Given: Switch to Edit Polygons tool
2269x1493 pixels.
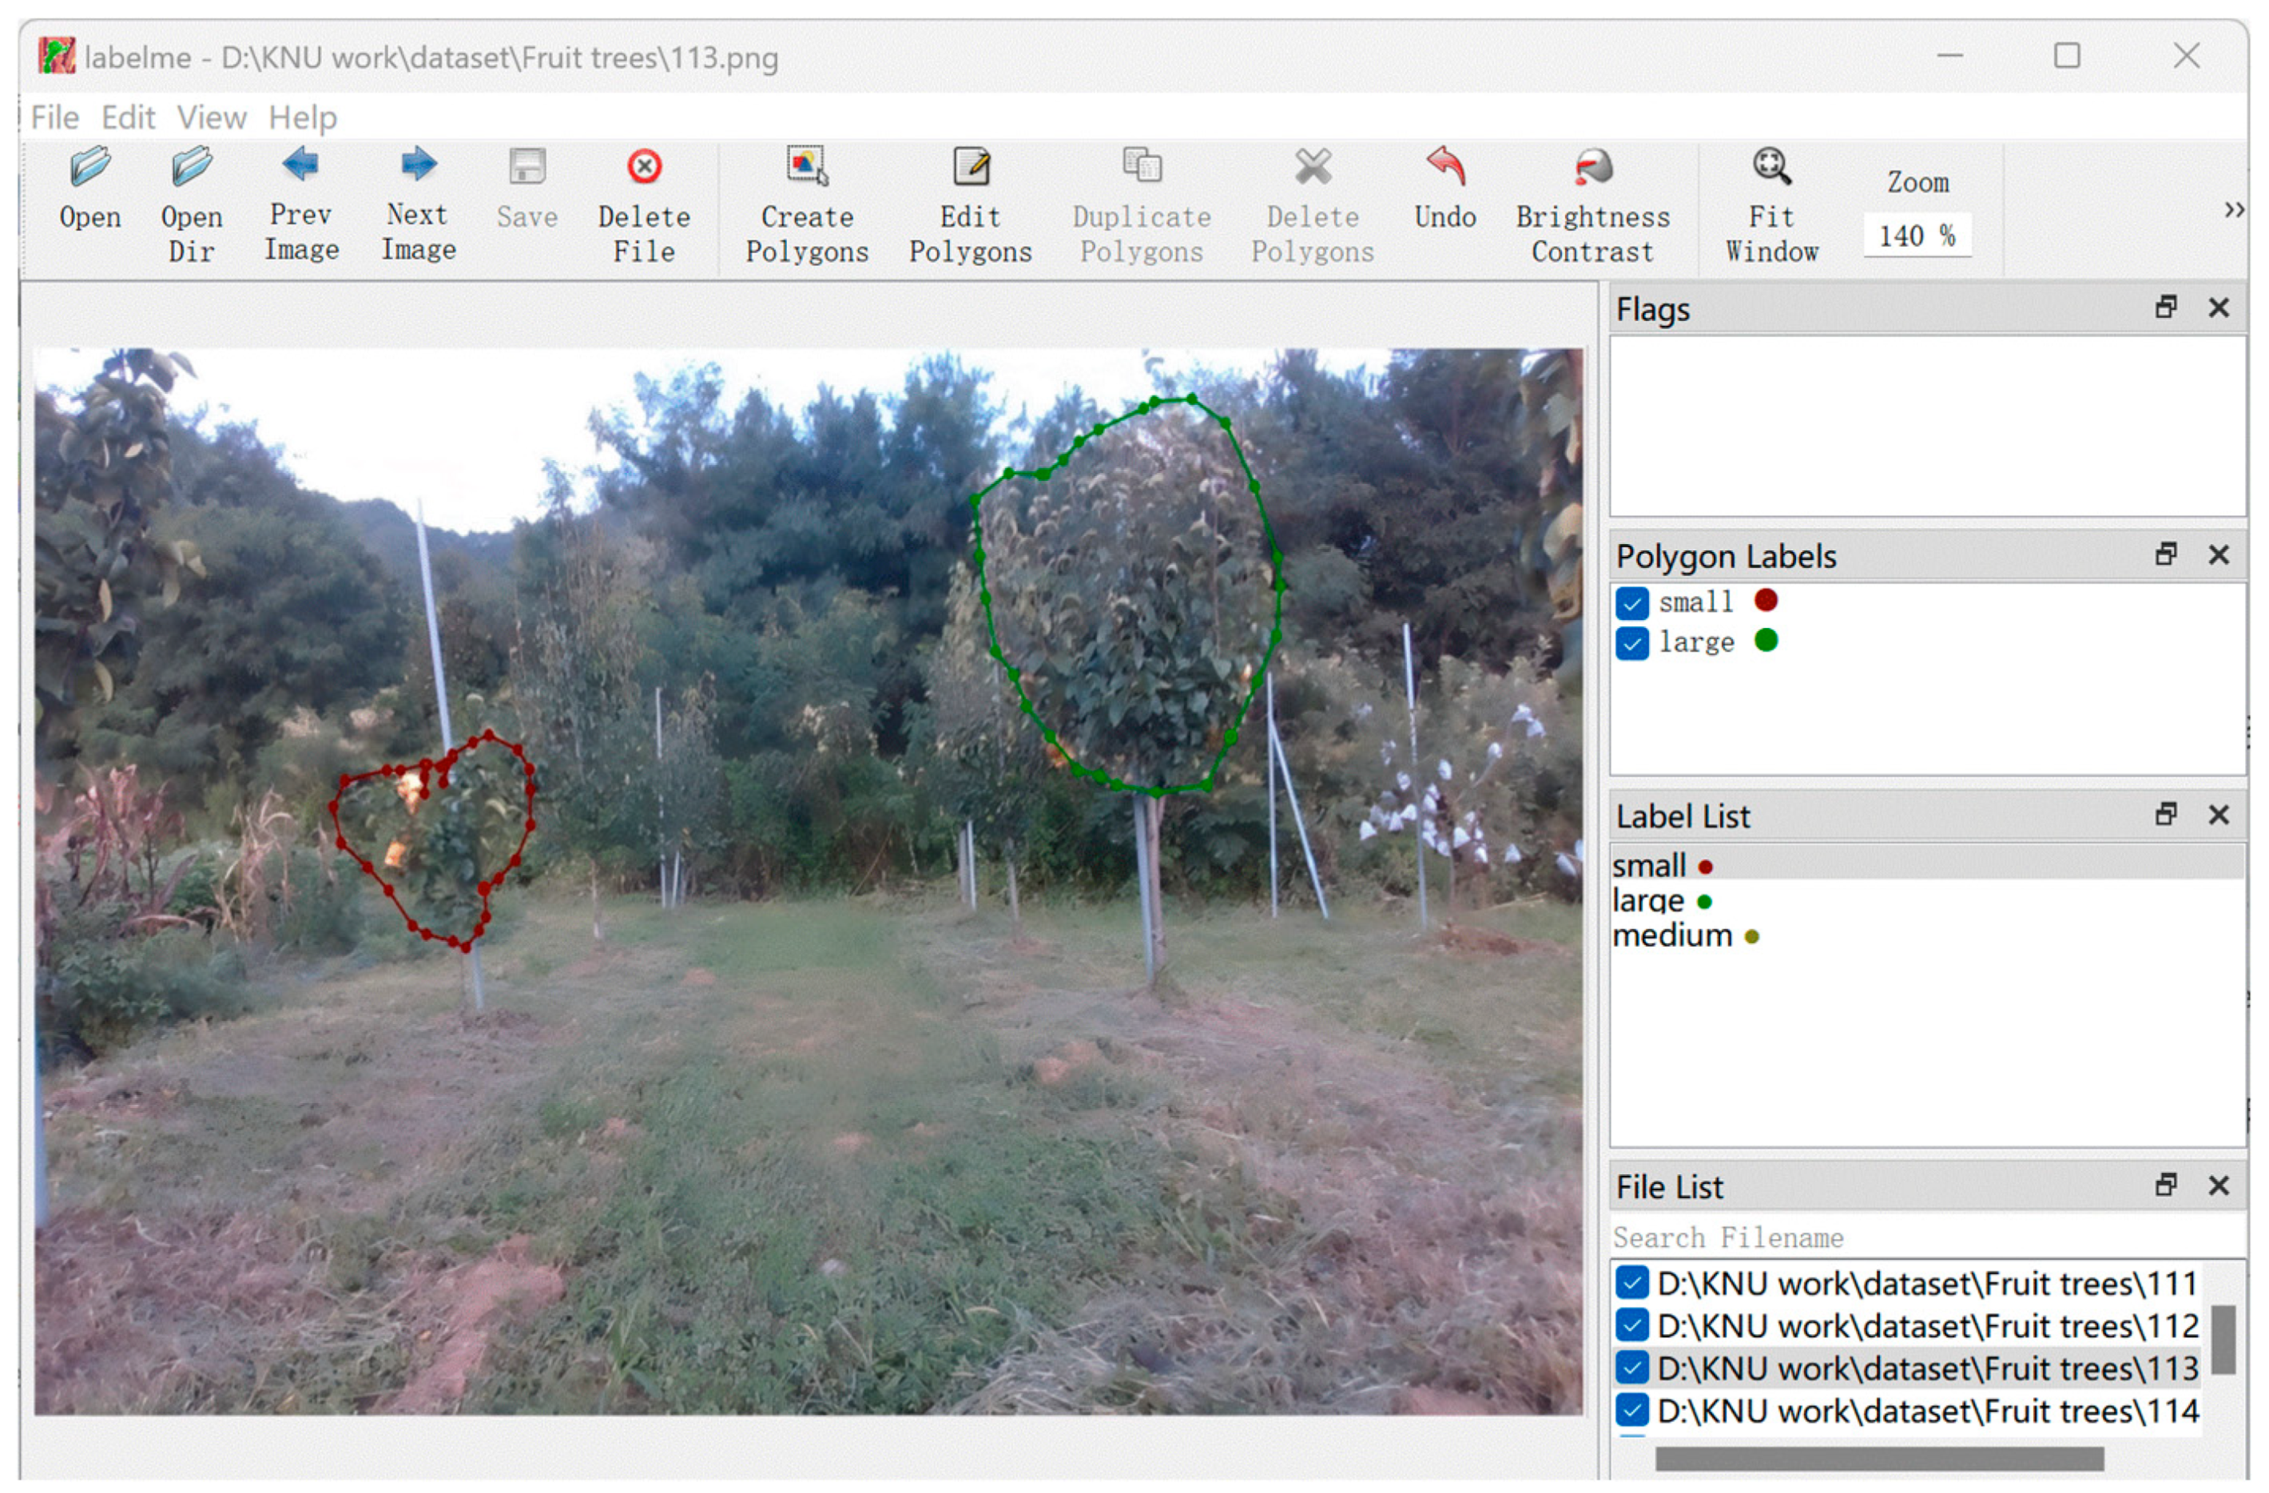Looking at the screenshot, I should (x=971, y=168).
